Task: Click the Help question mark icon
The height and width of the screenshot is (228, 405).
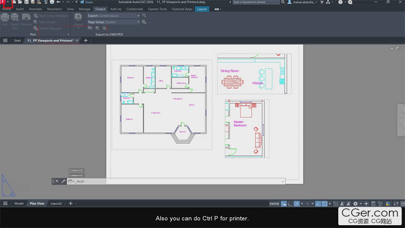Action: tap(341, 2)
